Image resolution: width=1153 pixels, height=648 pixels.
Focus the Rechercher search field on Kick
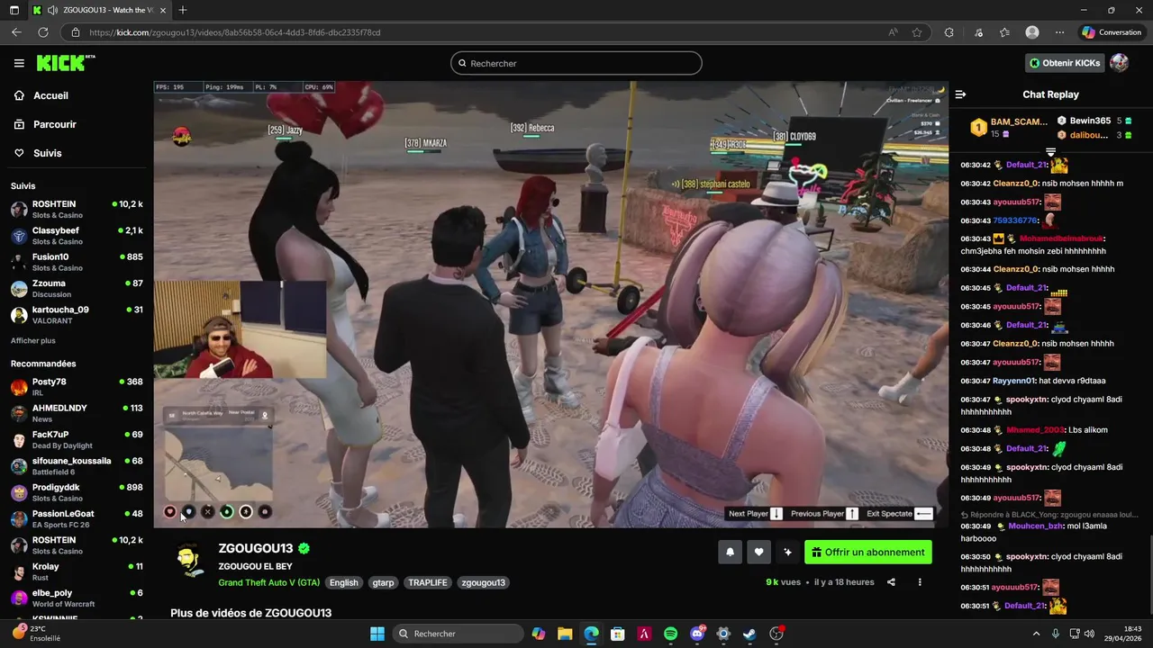click(x=576, y=63)
